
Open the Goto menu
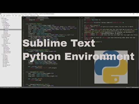tap(20, 16)
